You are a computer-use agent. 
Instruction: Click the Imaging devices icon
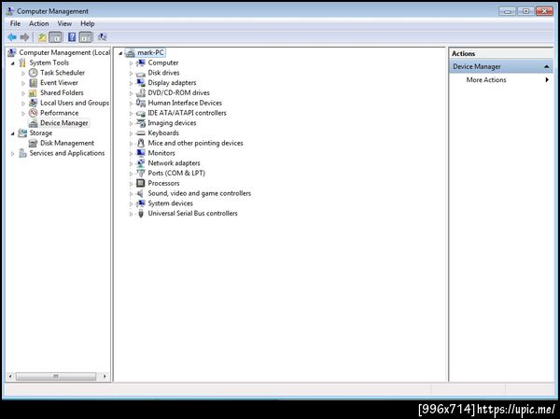(141, 123)
